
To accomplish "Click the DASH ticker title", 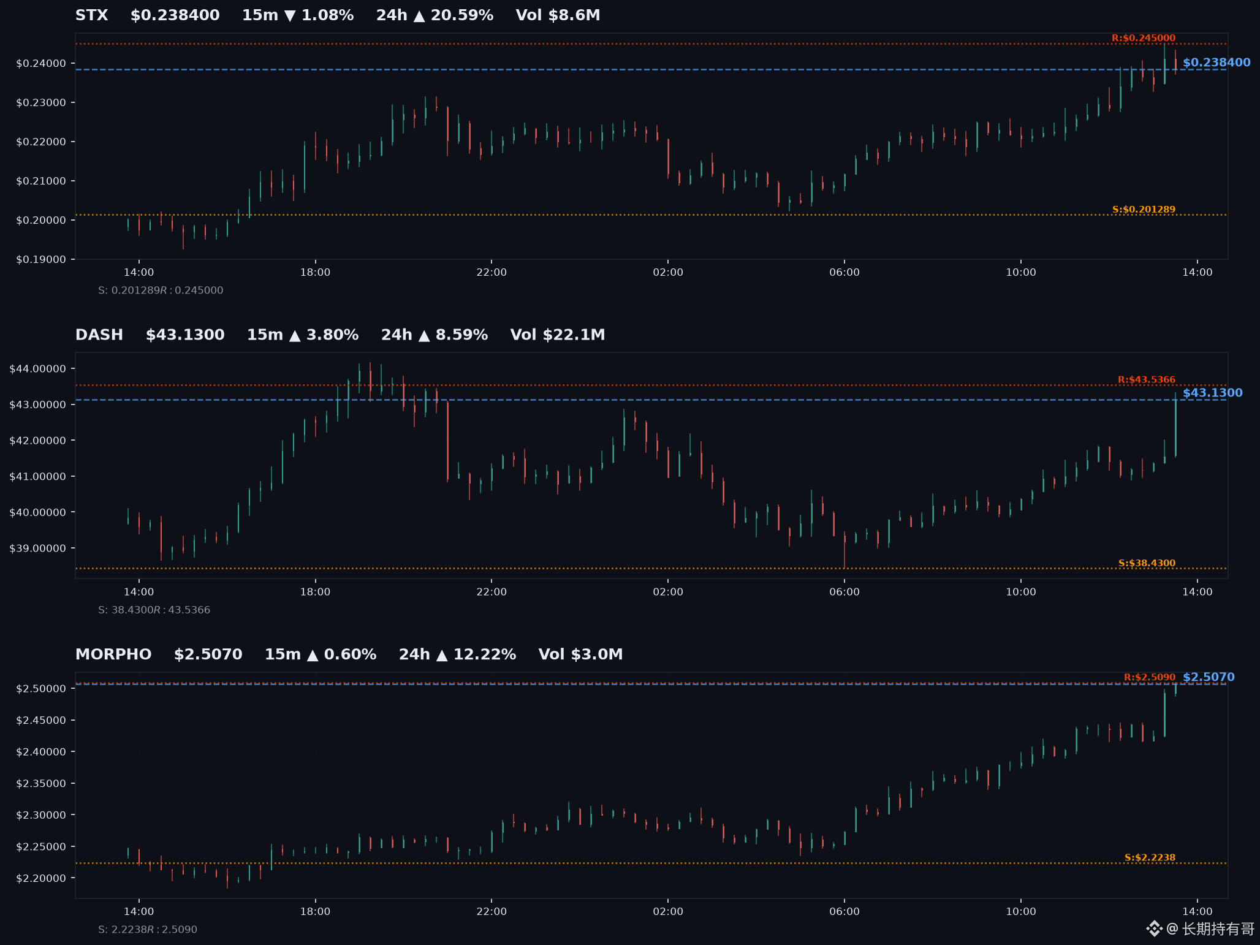I will (99, 335).
